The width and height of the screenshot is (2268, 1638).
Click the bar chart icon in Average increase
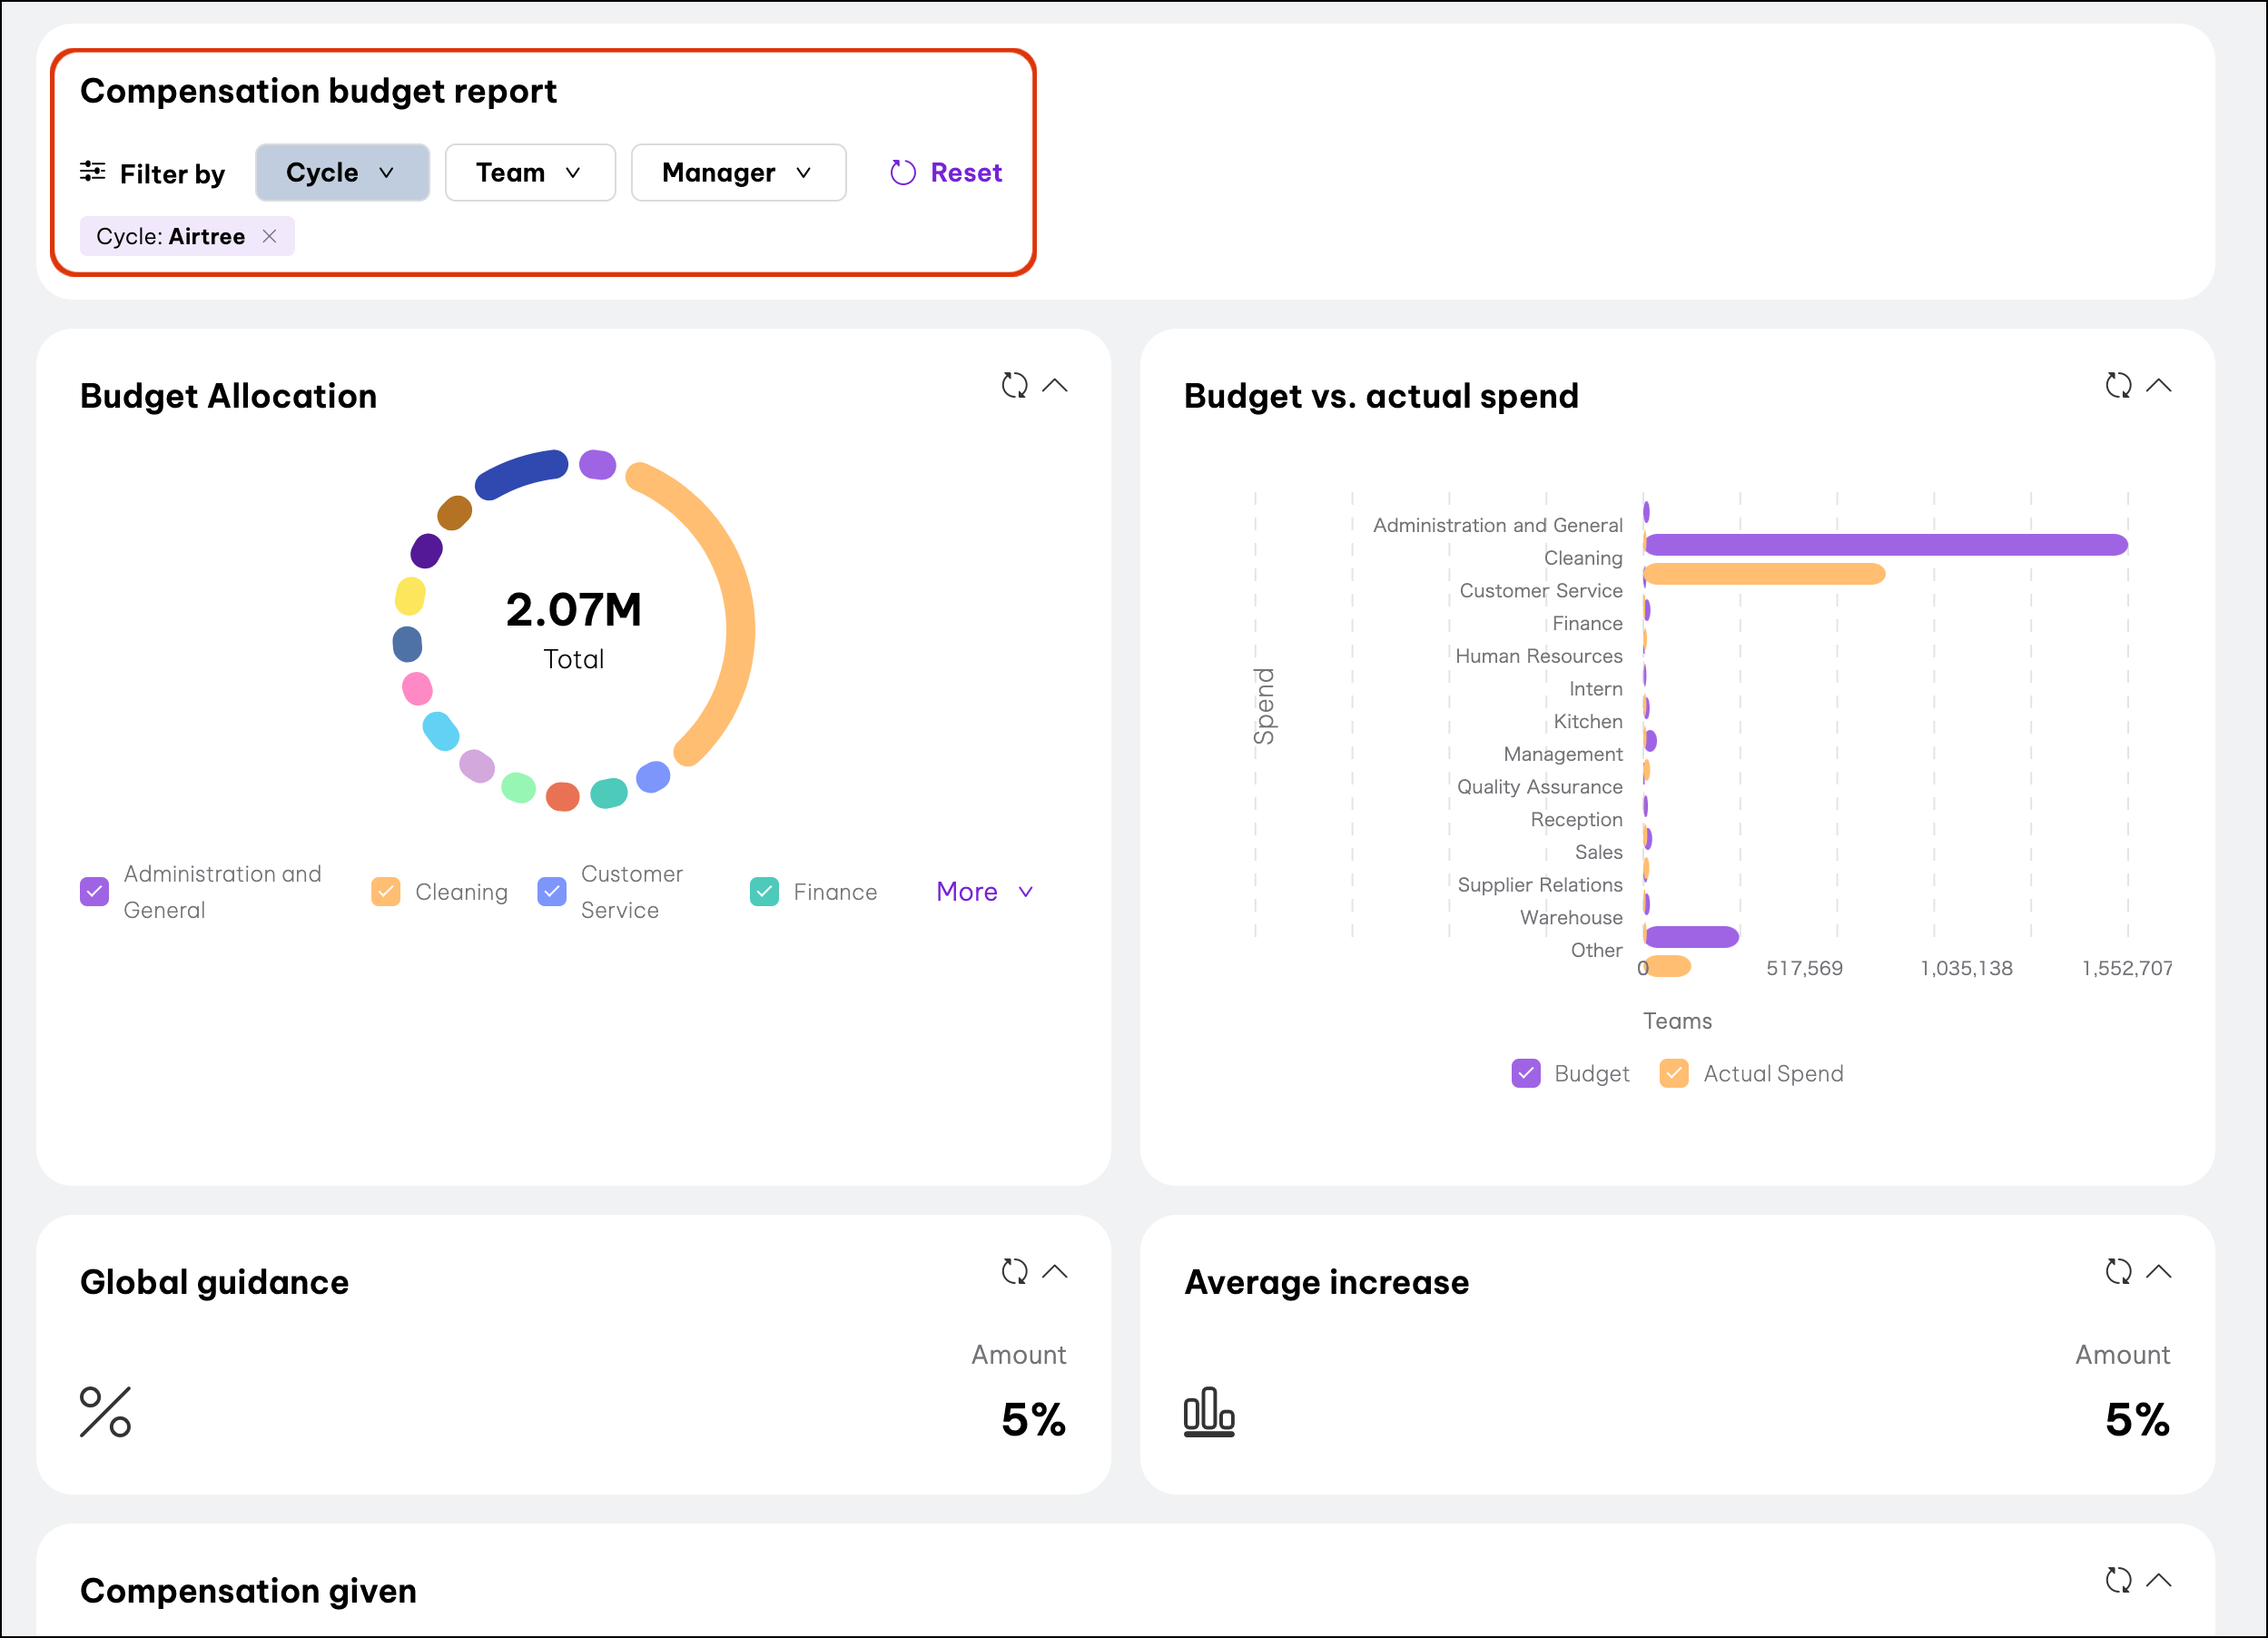[1208, 1412]
